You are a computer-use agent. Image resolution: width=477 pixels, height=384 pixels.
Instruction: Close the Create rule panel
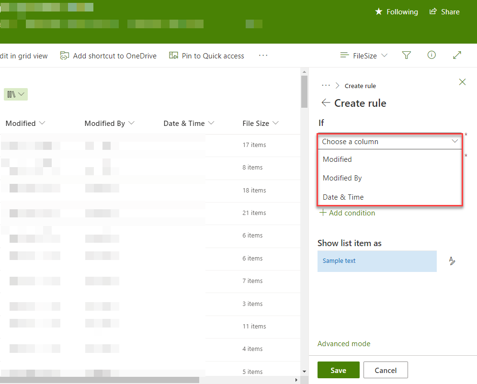462,82
